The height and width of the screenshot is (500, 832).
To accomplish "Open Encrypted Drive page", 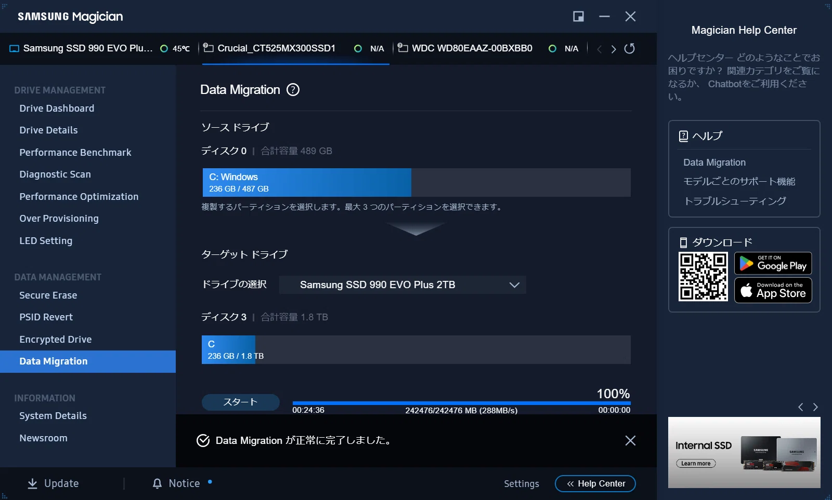I will click(55, 340).
